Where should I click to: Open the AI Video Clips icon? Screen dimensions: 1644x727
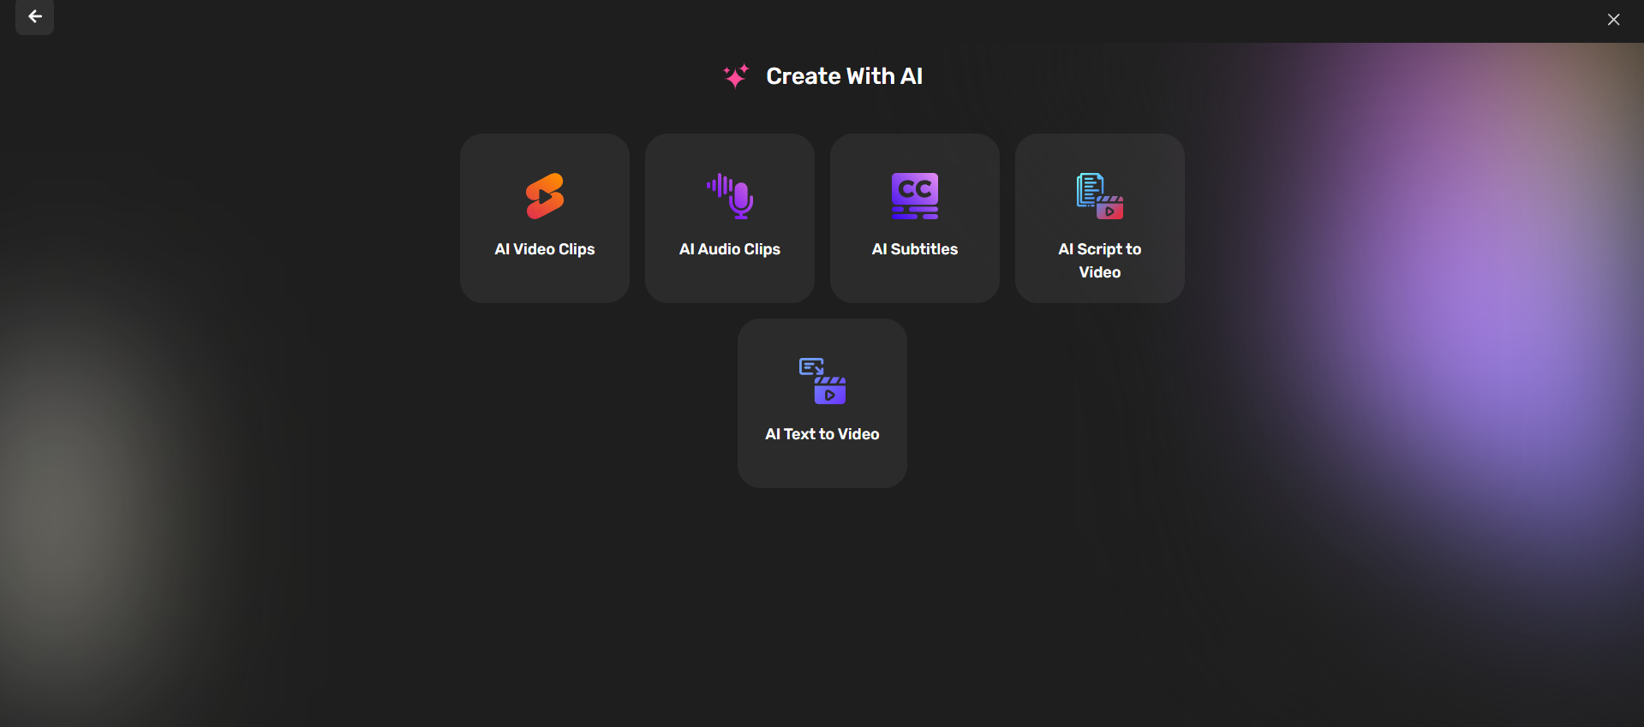(545, 196)
